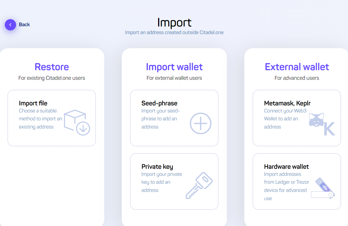
Task: Click the 'Import an address created outside Citadel.one' subtitle
Action: pos(174,32)
